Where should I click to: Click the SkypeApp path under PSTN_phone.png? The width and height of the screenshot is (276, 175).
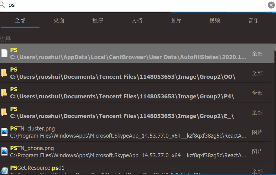tap(128, 156)
